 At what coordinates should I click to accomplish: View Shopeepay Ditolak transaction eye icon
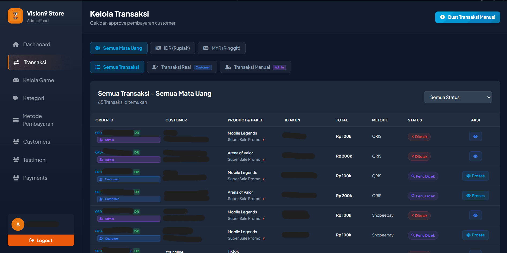(475, 215)
